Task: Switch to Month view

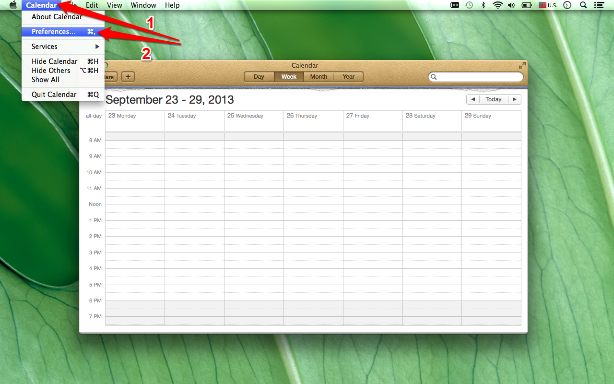Action: tap(319, 77)
